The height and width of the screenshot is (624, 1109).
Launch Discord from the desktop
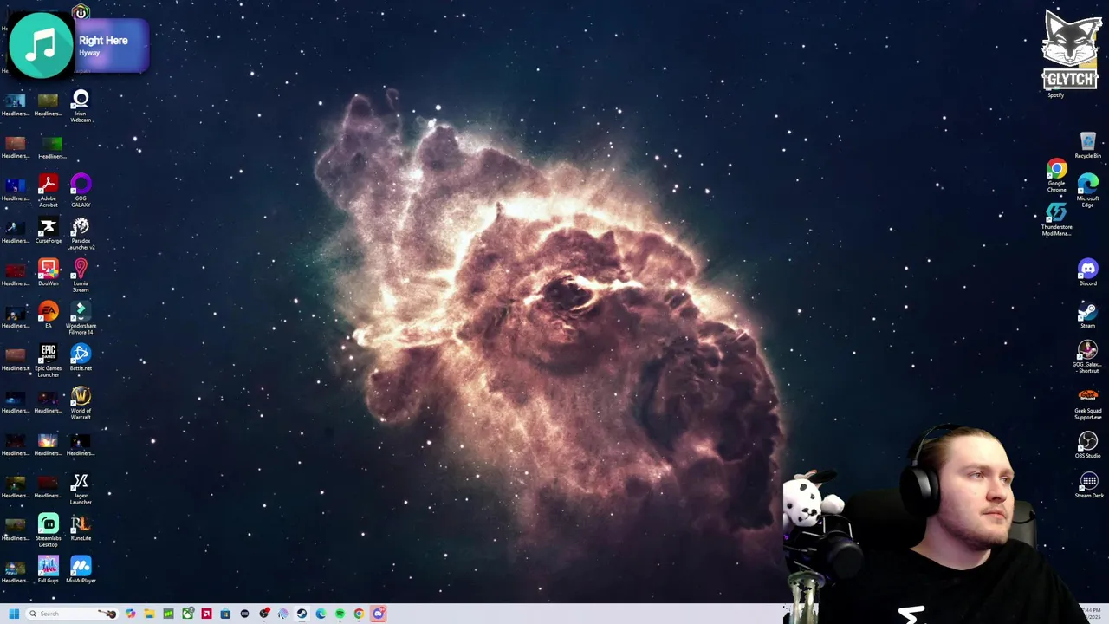1087,273
